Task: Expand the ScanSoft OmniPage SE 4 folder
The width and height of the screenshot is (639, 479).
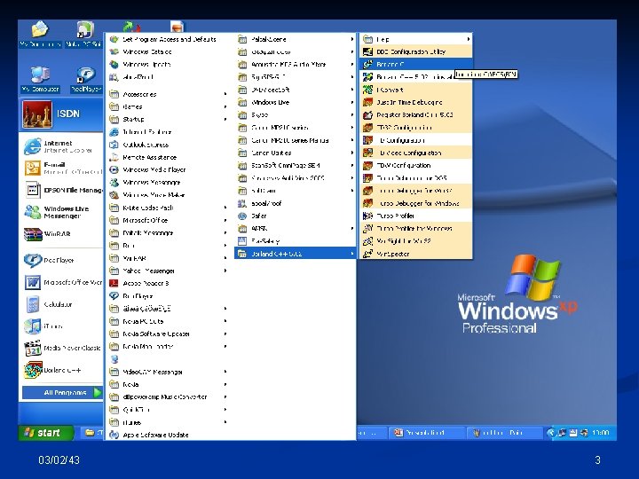Action: pos(295,165)
